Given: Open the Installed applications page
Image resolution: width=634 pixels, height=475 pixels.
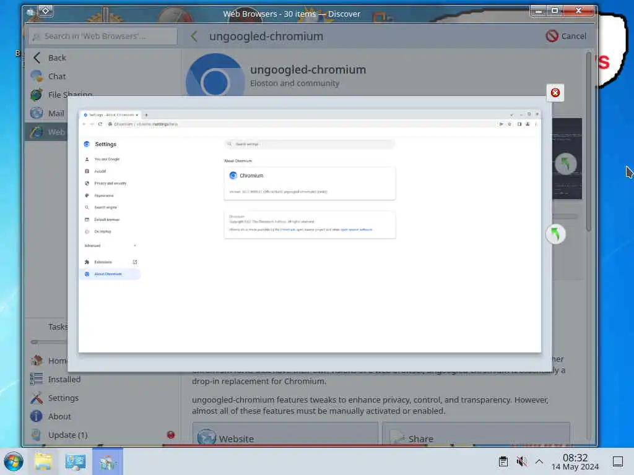Looking at the screenshot, I should point(103,379).
